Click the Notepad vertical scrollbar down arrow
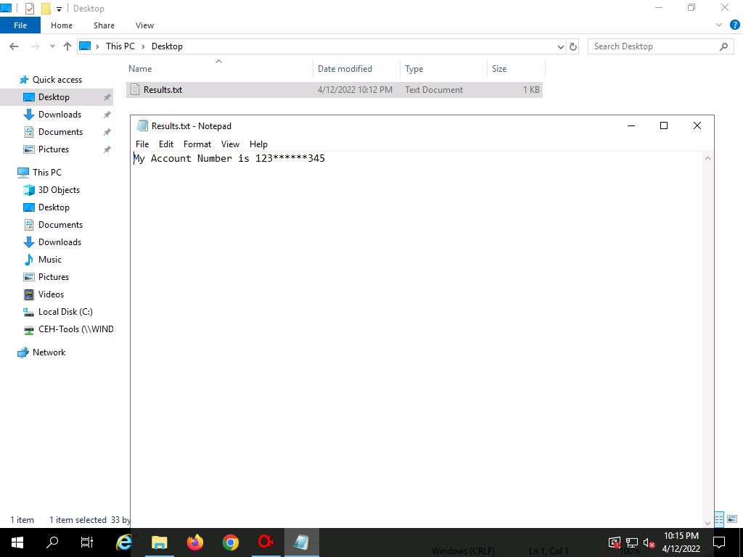 [x=708, y=522]
